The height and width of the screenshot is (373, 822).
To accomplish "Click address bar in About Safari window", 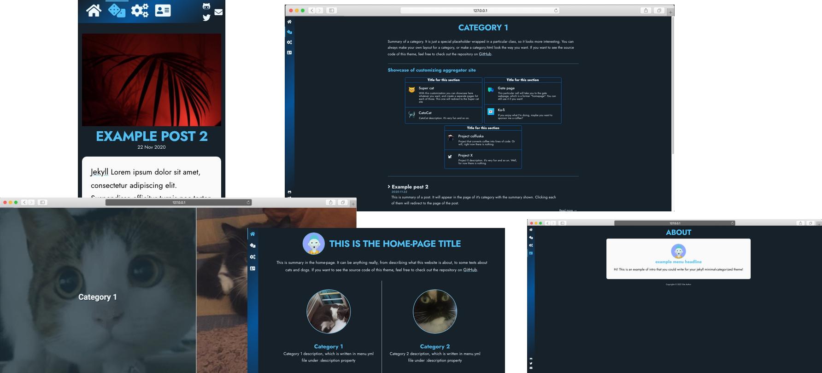I will tap(675, 223).
